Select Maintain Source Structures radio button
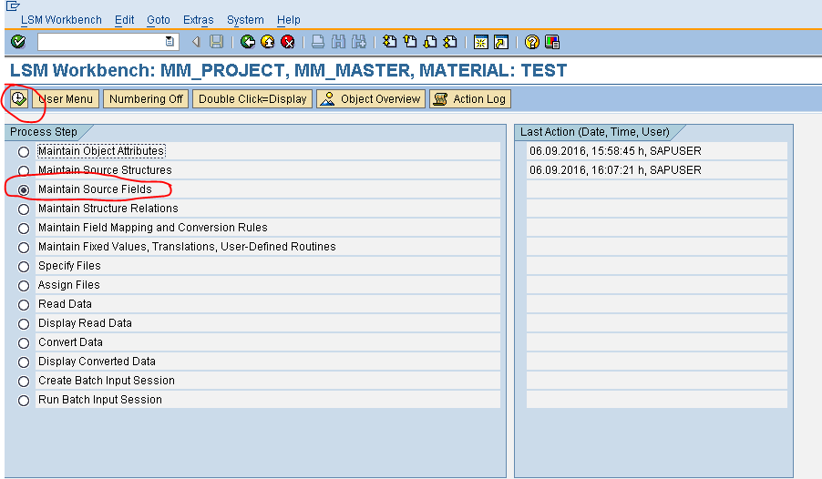 (24, 171)
